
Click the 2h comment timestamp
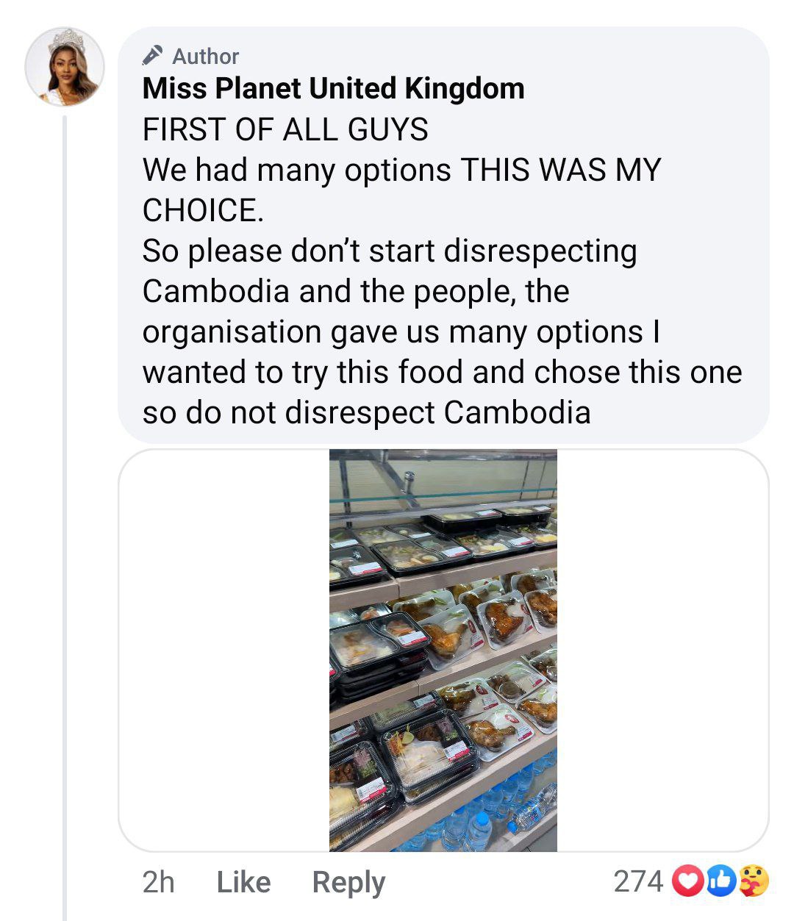pos(158,882)
